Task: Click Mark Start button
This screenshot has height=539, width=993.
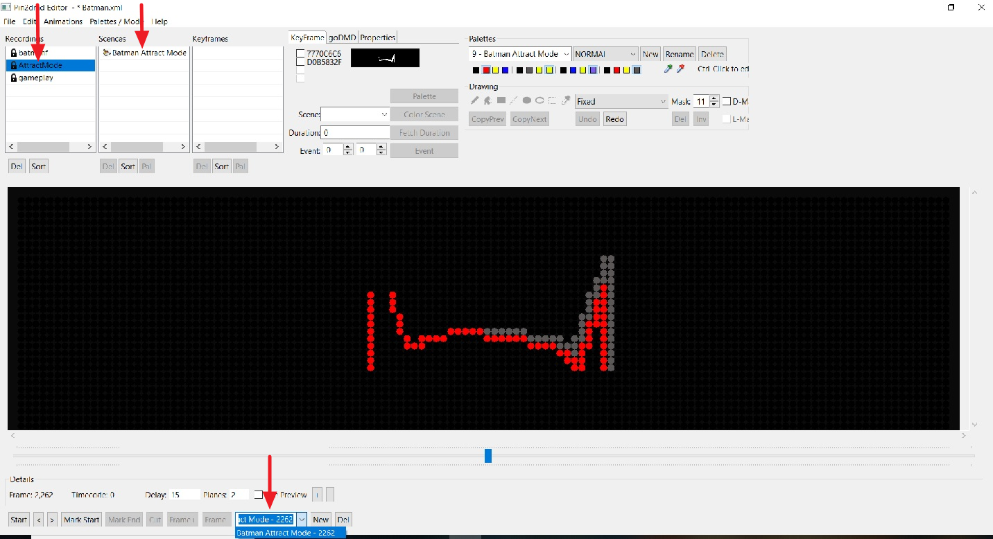Action: point(82,520)
